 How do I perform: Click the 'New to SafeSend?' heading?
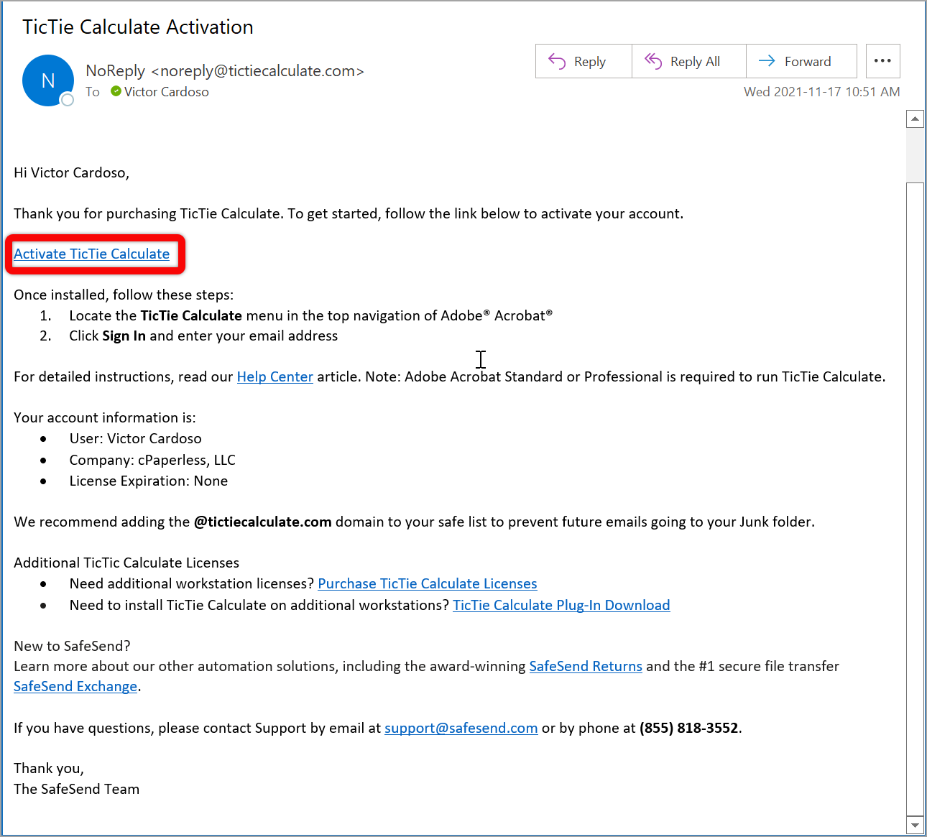coord(72,646)
